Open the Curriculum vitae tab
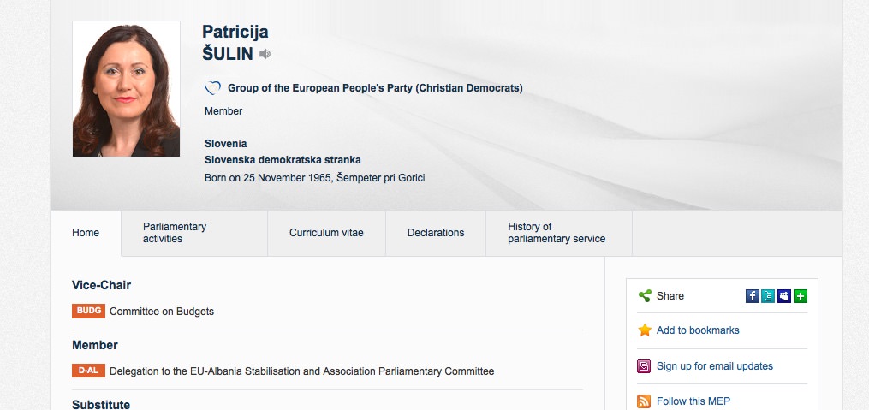Image resolution: width=869 pixels, height=410 pixels. [326, 233]
